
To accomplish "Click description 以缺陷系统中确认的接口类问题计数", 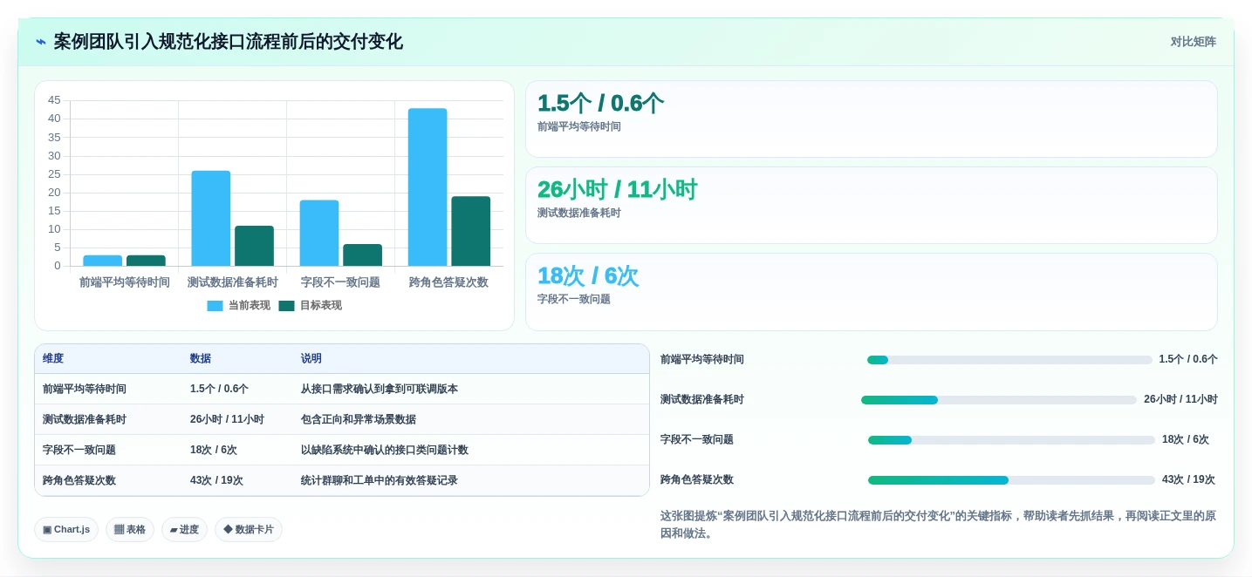I will coord(385,450).
